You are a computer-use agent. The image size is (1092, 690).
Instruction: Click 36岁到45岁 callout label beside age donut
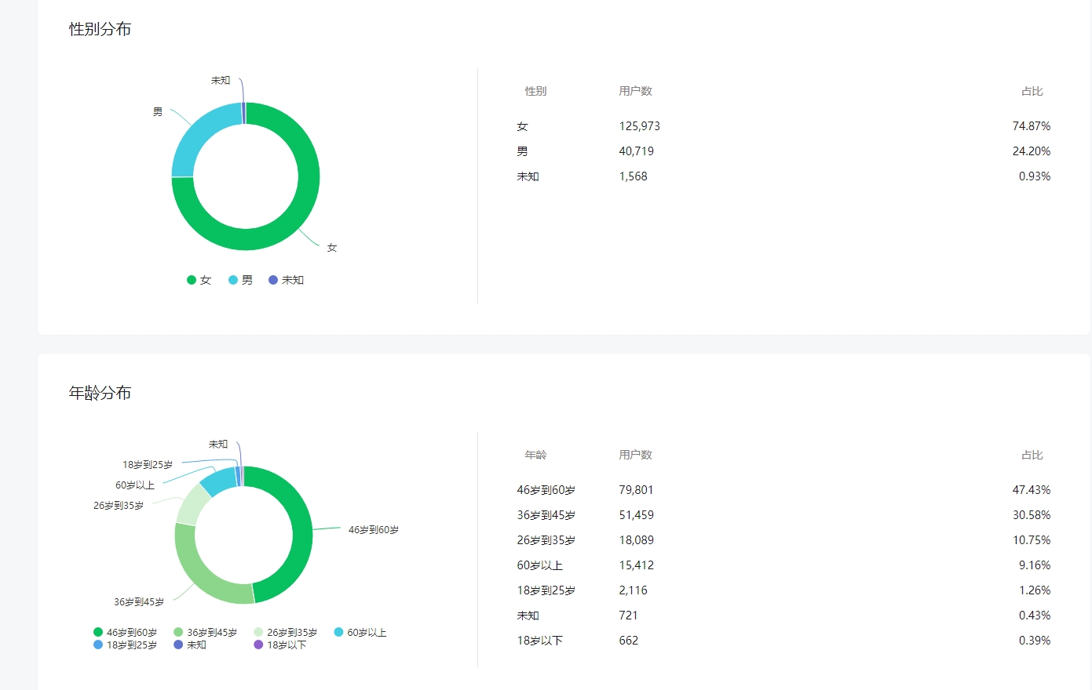click(139, 602)
